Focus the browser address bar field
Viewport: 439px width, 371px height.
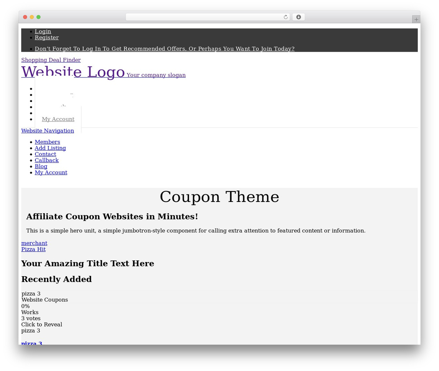[207, 17]
